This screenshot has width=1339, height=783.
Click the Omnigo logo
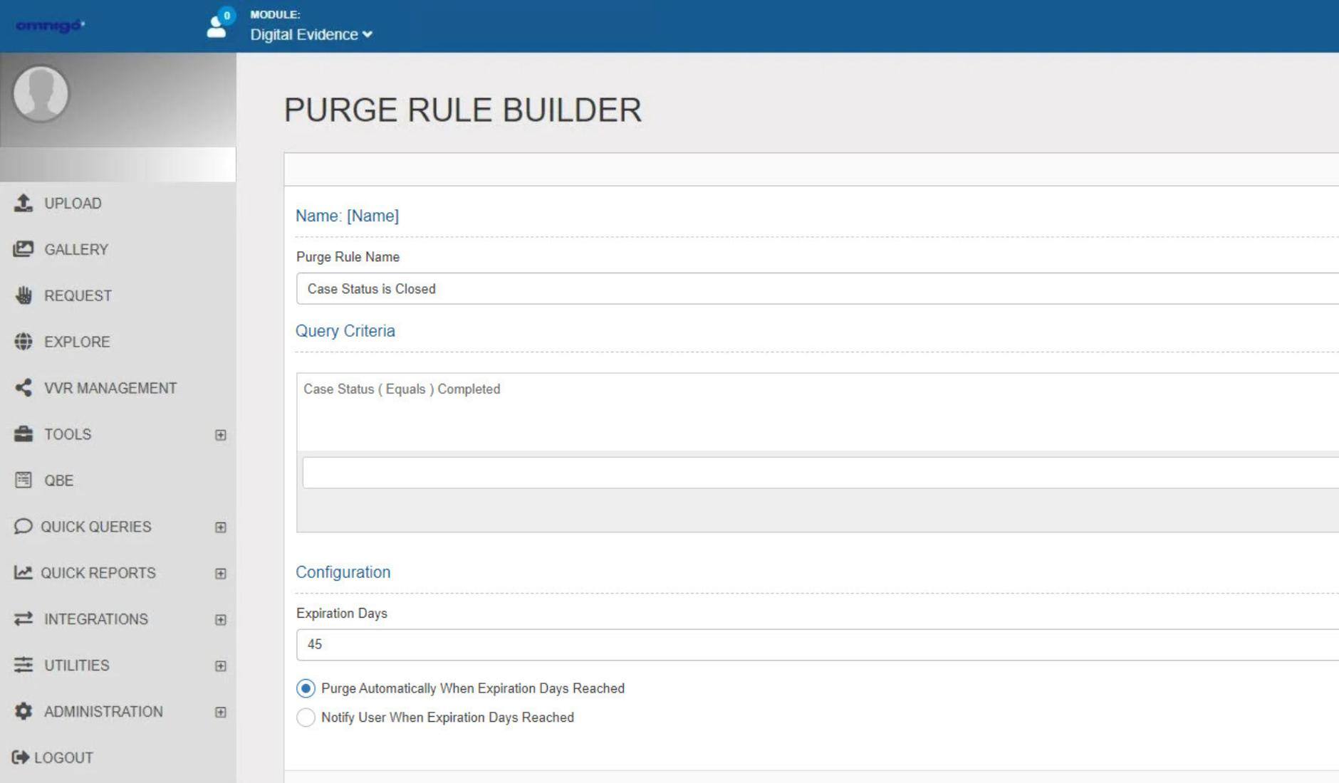pos(50,26)
